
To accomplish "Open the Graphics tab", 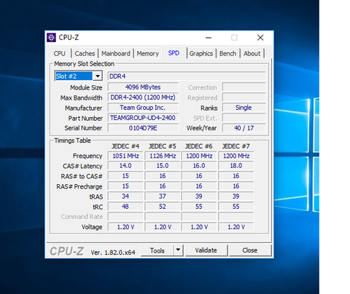I will 201,53.
